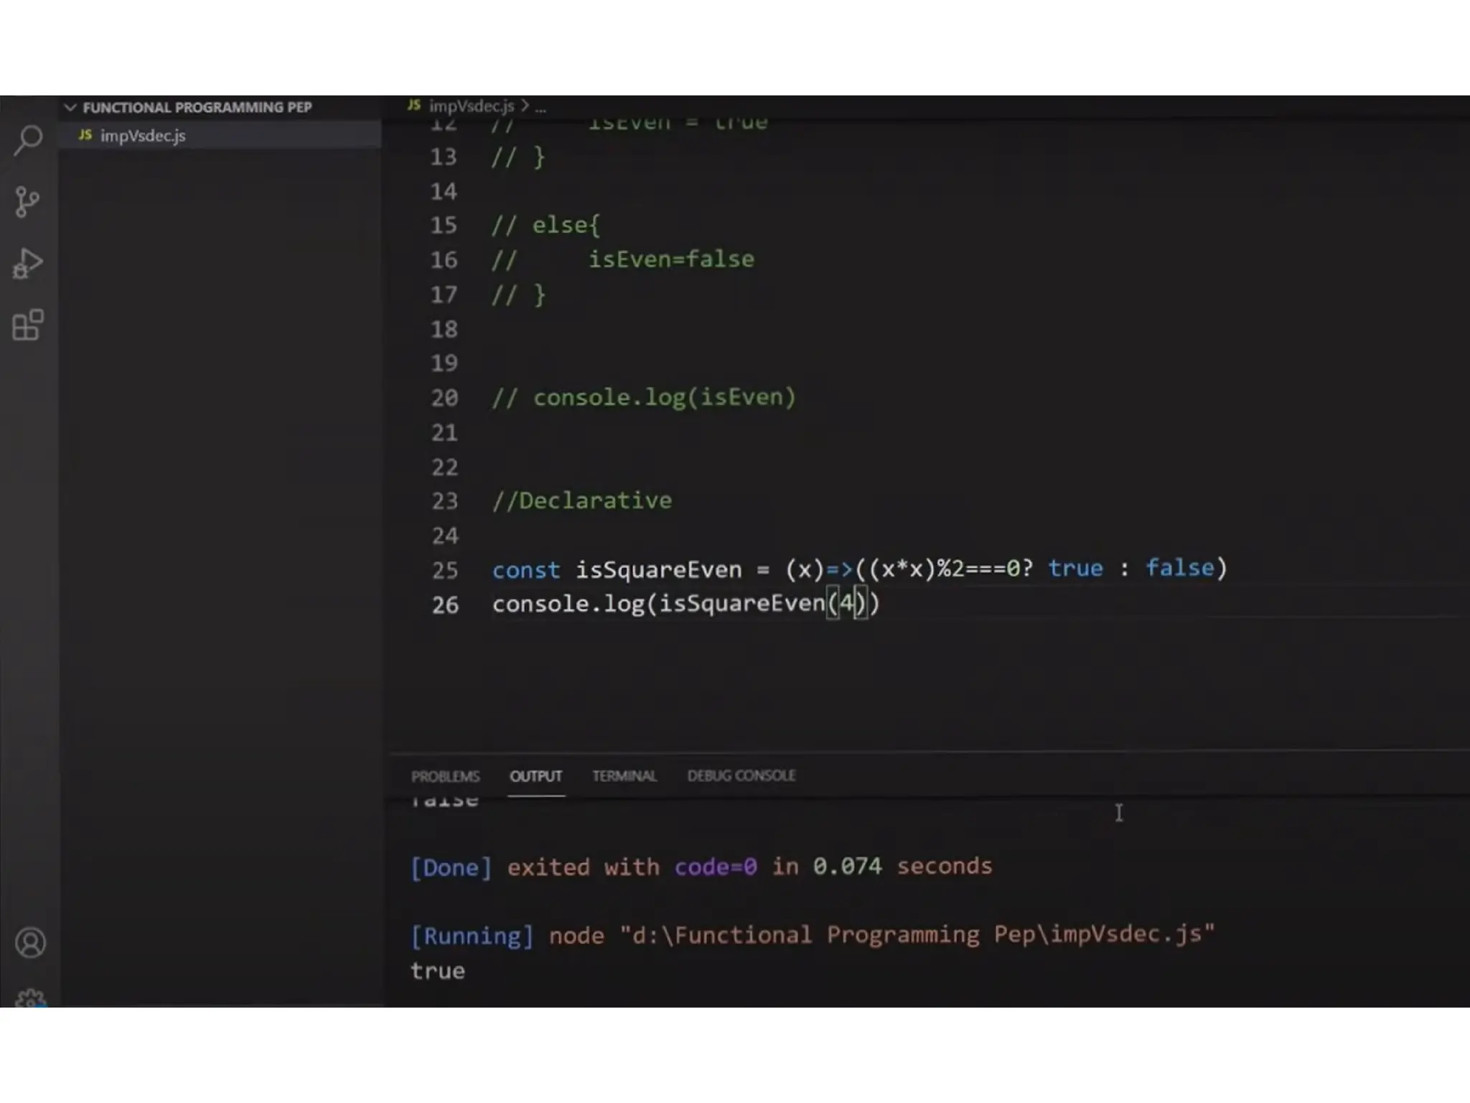Click impVsdec.js in the breadcrumb
This screenshot has height=1103, width=1470.
[471, 106]
